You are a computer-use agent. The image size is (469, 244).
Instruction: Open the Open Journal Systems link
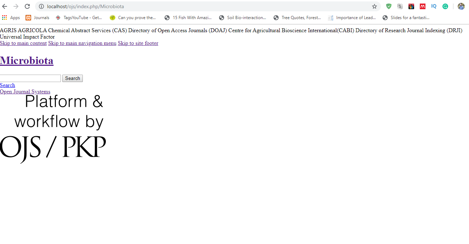pos(25,92)
